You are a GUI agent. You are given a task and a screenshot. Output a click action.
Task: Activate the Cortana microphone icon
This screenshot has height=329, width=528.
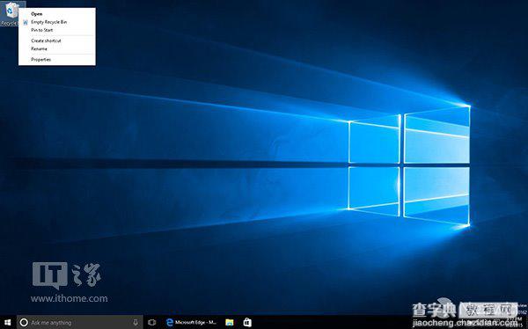136,322
